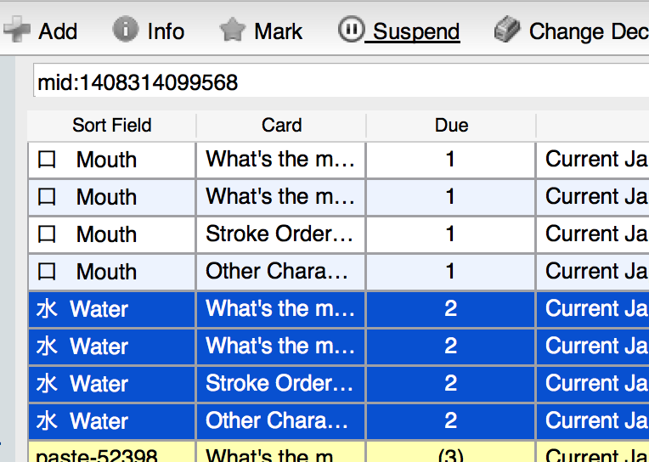
Task: Click the Mark star icon
Action: [232, 31]
